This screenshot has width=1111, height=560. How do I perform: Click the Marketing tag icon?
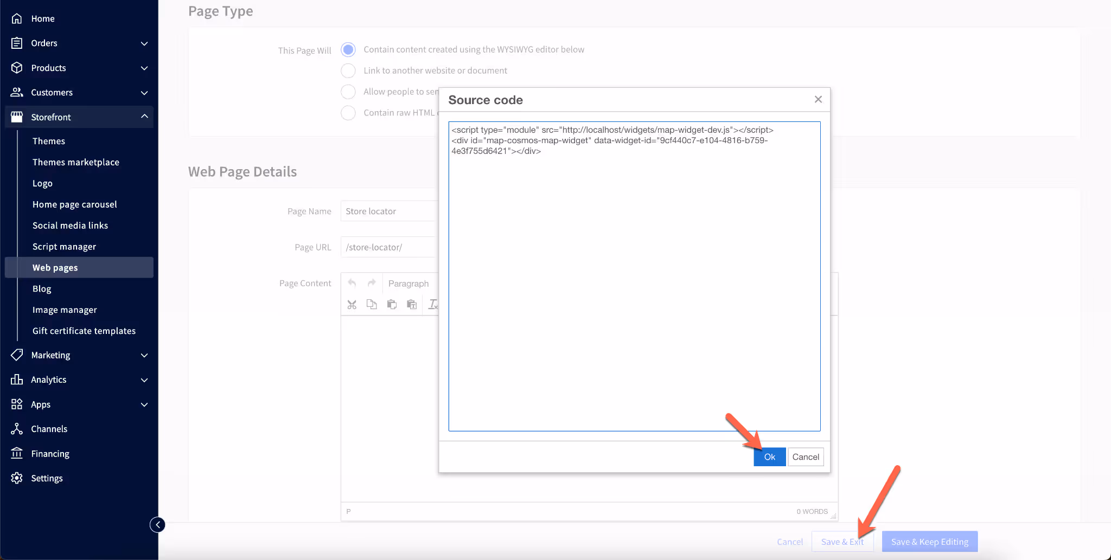[17, 355]
